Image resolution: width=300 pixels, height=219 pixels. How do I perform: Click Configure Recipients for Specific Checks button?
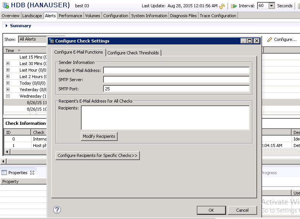click(97, 155)
